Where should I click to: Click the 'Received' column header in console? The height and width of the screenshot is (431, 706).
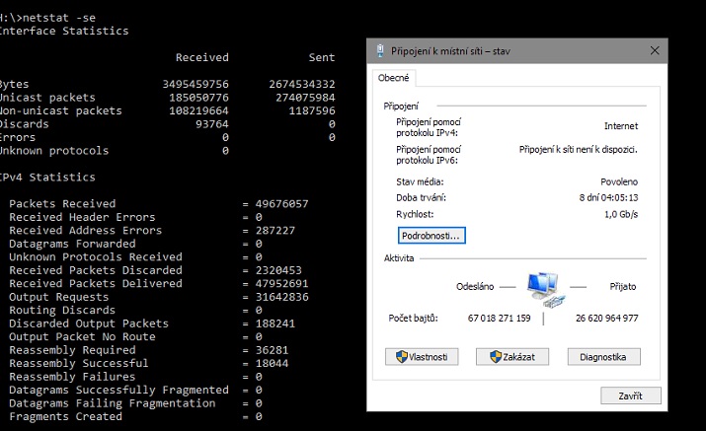click(x=202, y=57)
